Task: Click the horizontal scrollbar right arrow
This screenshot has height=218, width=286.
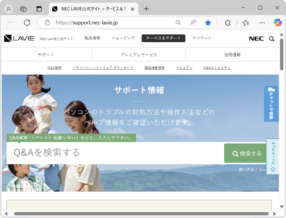Action: tap(275, 214)
